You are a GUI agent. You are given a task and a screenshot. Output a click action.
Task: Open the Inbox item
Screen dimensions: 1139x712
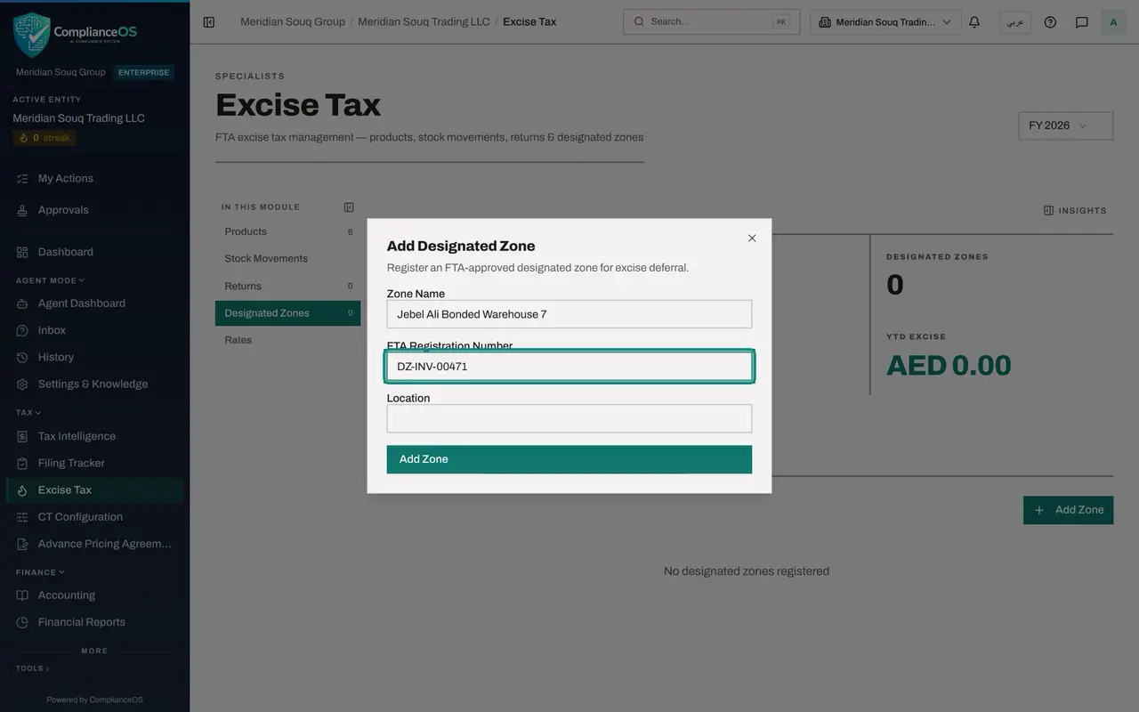tap(95, 330)
